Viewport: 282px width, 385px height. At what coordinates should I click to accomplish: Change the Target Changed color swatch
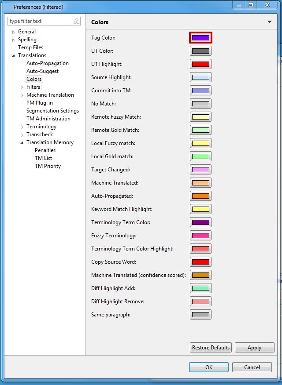(x=200, y=169)
